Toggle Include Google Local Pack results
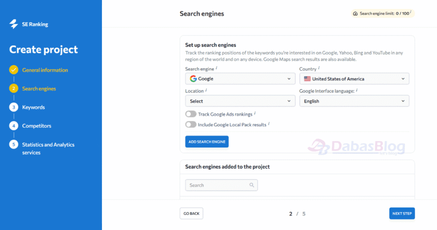437x230 pixels. click(x=191, y=124)
